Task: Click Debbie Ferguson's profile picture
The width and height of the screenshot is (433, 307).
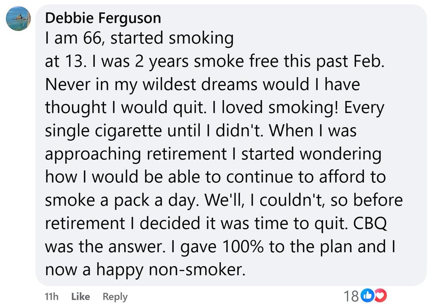Action: [x=18, y=19]
